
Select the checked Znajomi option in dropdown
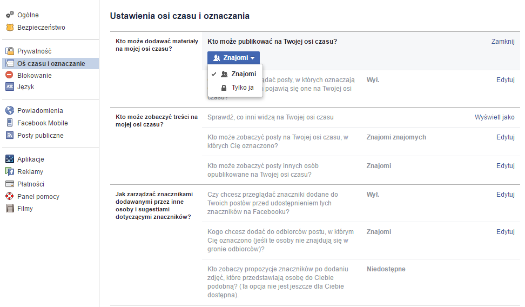pyautogui.click(x=243, y=74)
